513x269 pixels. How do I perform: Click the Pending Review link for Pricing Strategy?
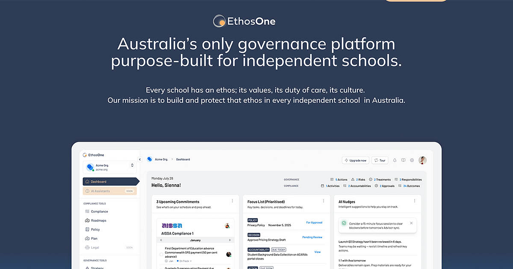tap(312, 237)
